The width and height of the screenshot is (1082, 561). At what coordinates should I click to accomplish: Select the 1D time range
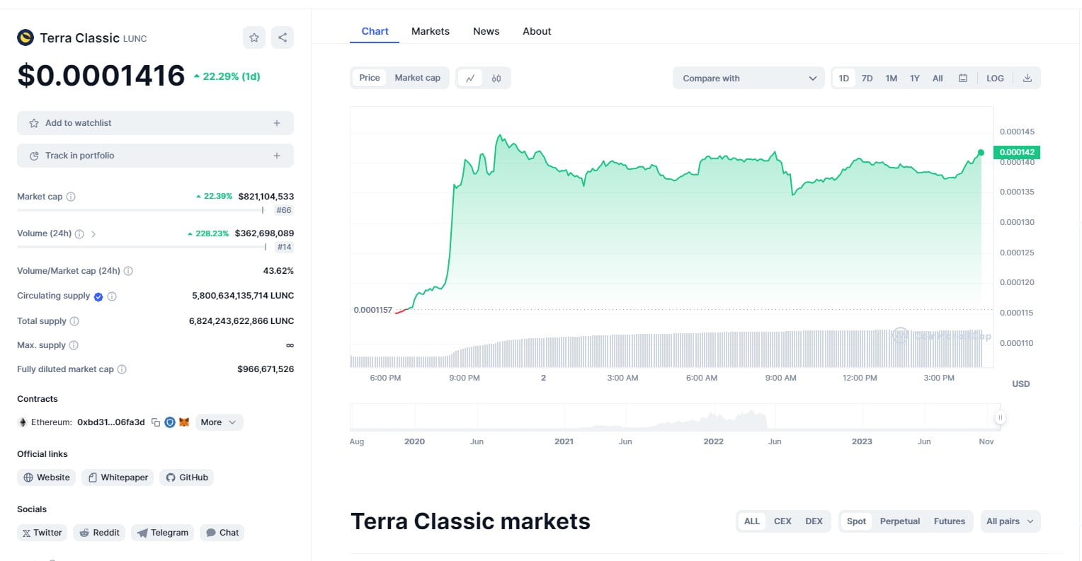tap(844, 78)
